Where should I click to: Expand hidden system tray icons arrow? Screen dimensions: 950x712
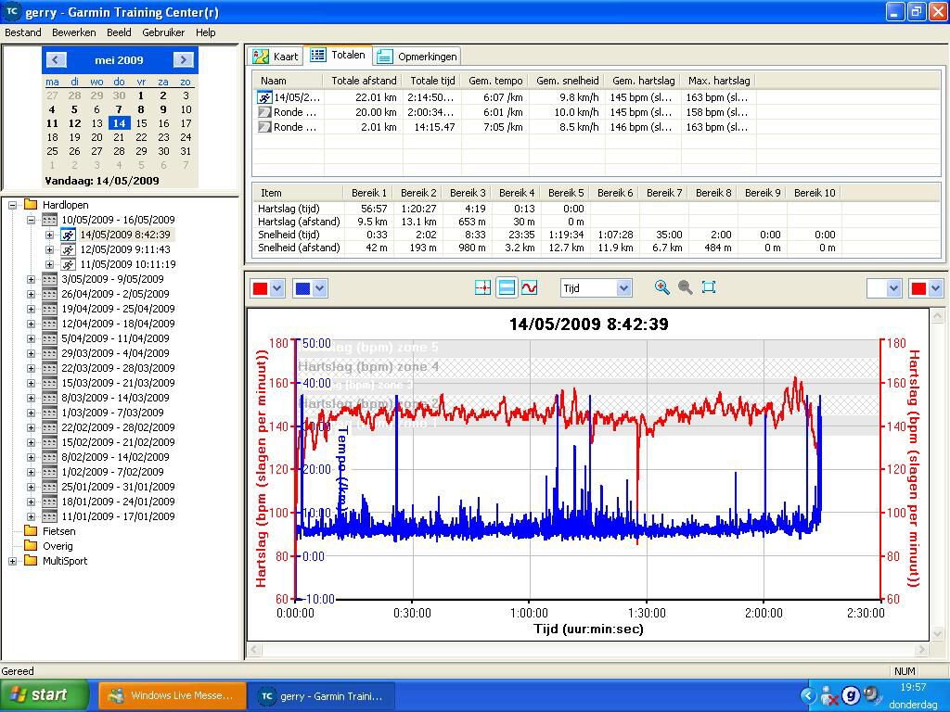click(808, 695)
